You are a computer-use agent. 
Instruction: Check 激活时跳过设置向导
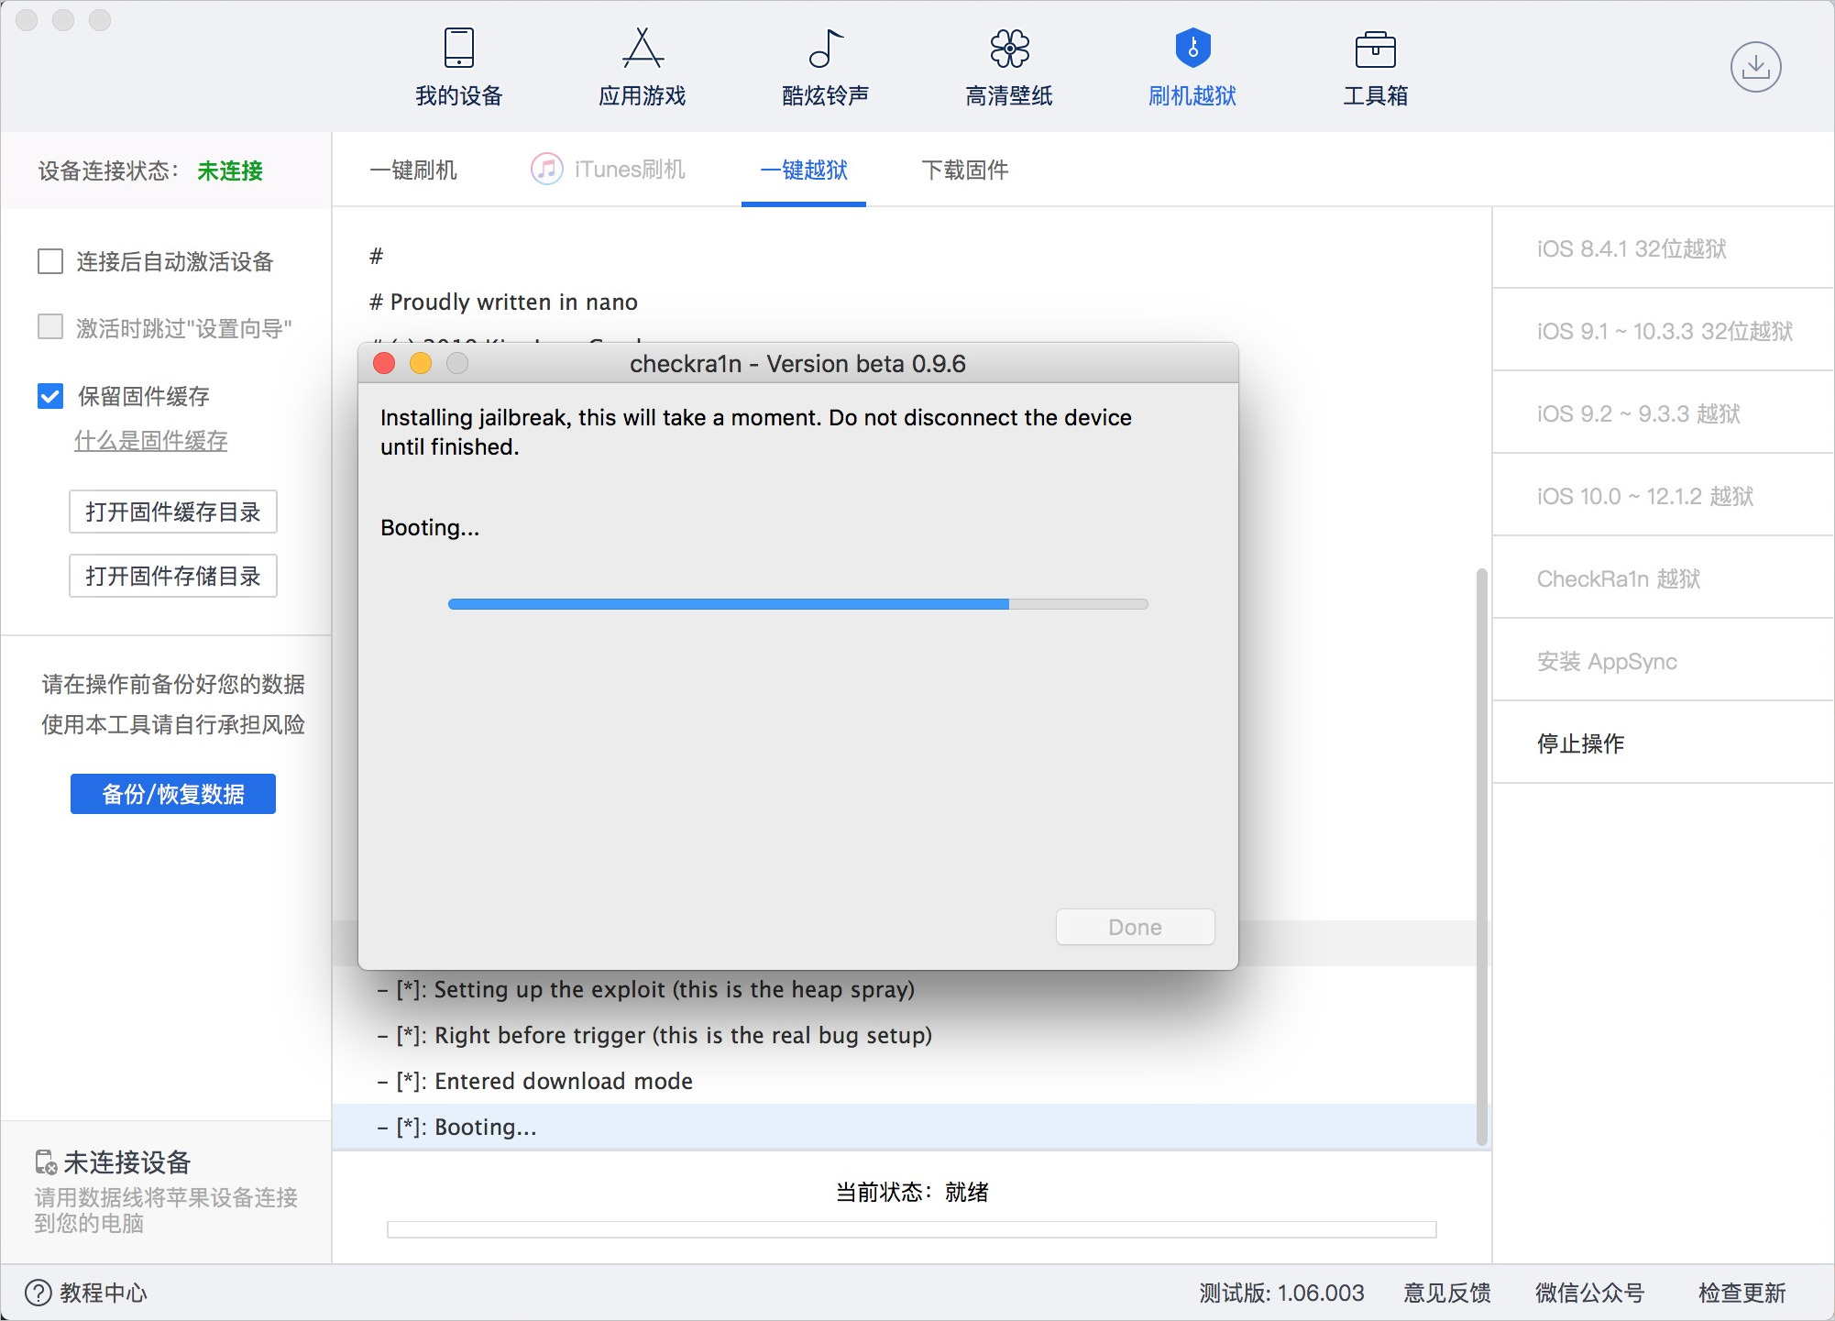coord(50,326)
